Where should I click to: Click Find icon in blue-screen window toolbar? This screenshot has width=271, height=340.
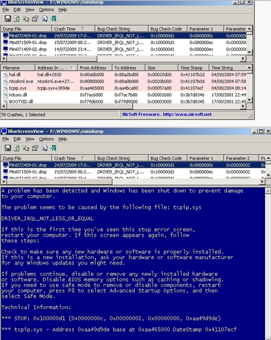[x=45, y=148]
